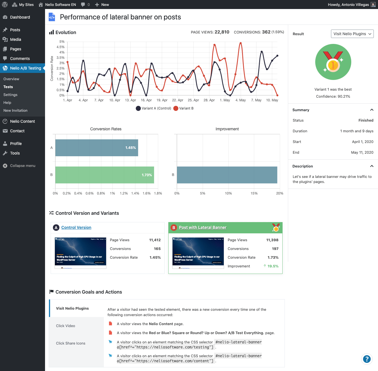Click the Tools wrench icon
This screenshot has height=371, width=378.
pos(5,153)
